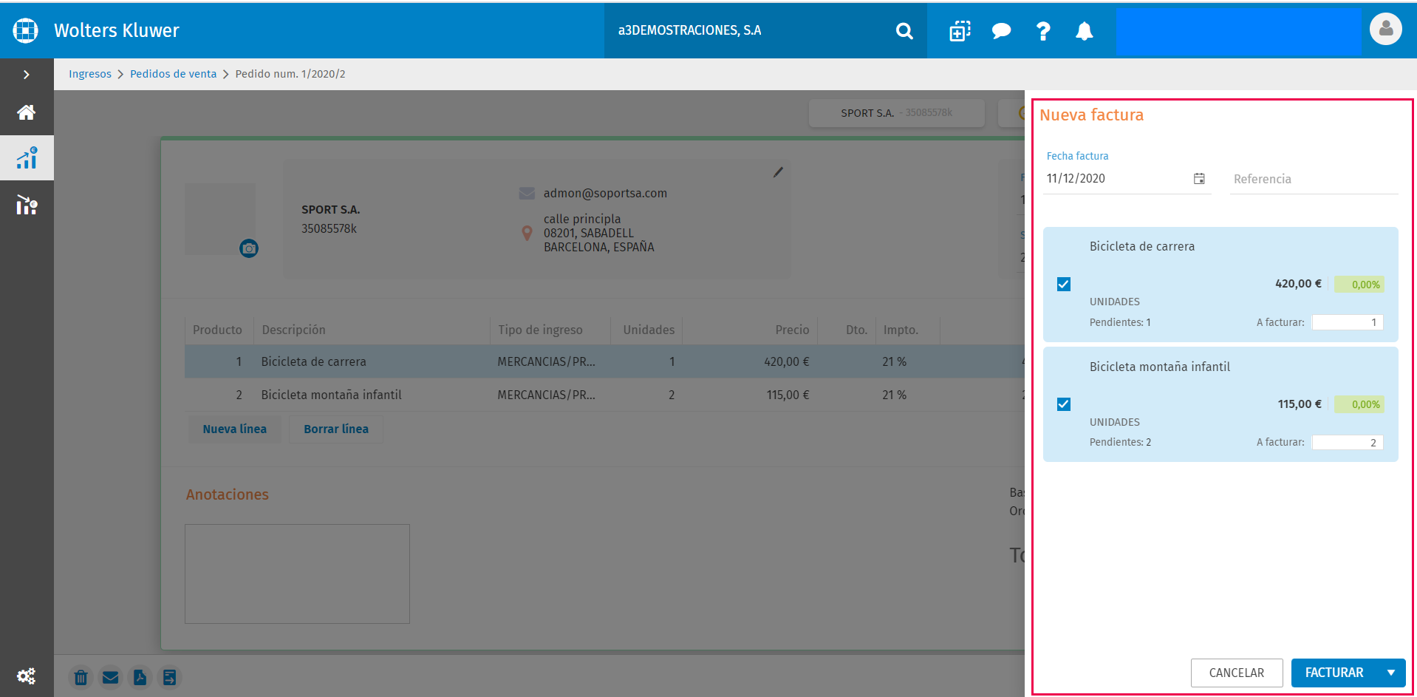This screenshot has height=697, width=1417.
Task: Click A facturar field for Bicicleta de carrera
Action: point(1347,322)
